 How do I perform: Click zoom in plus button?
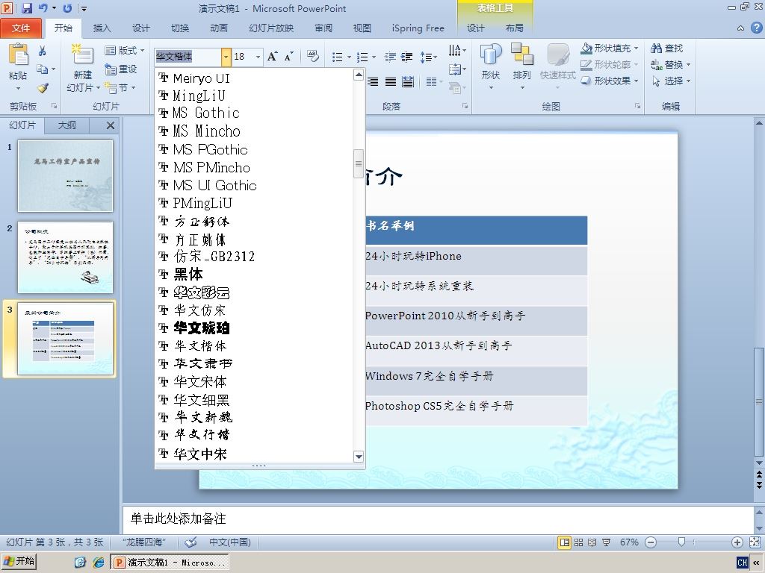tap(737, 542)
